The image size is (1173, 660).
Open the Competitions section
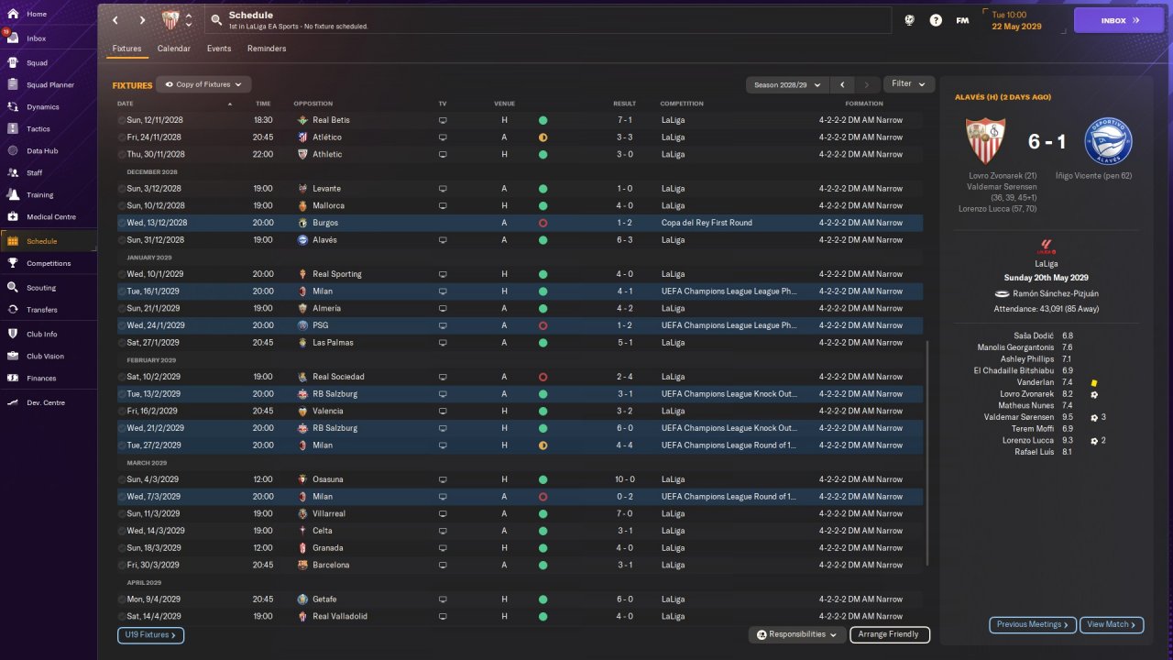pos(48,263)
